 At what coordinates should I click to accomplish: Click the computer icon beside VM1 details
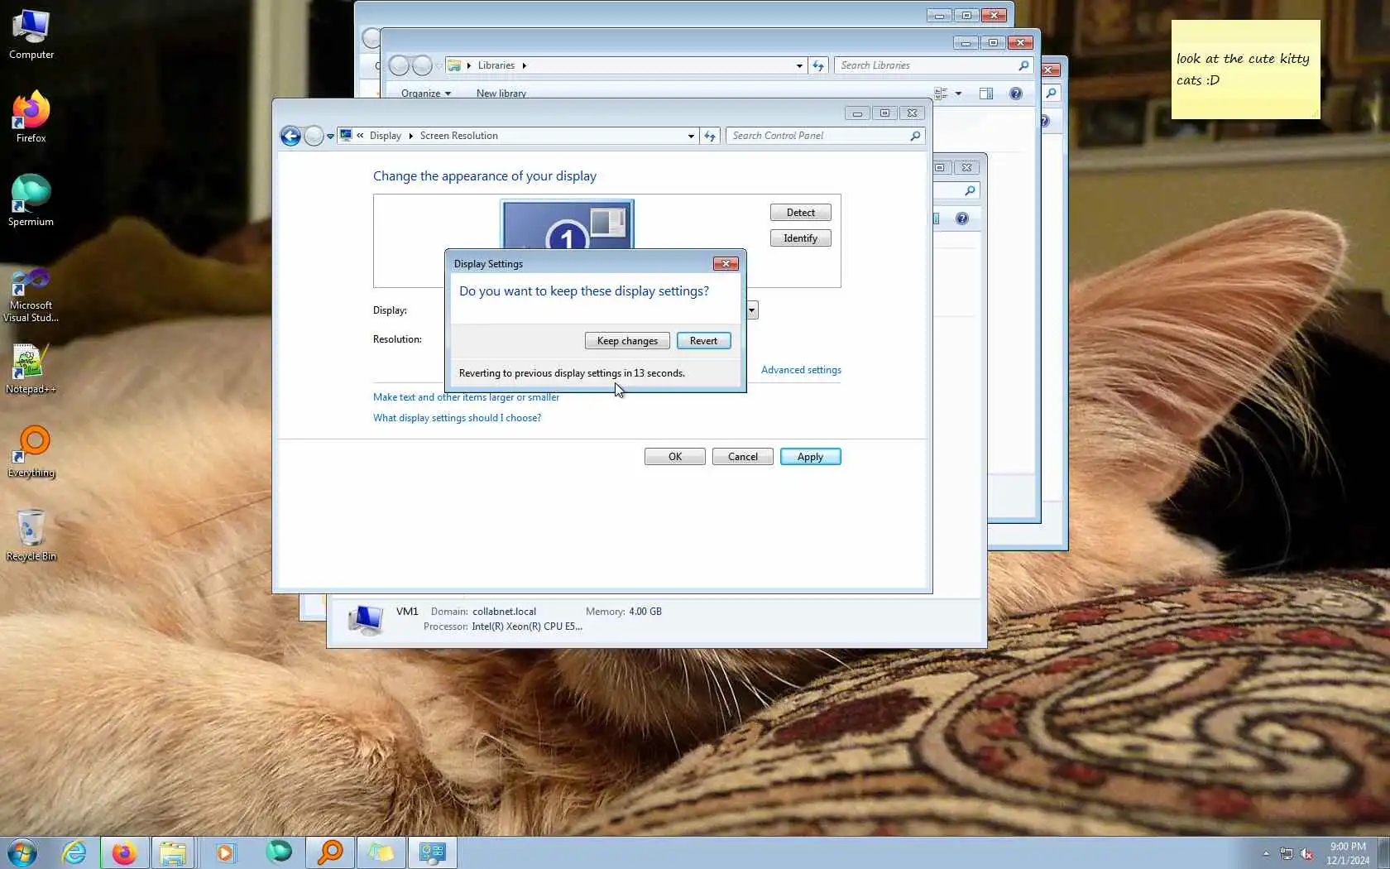pos(365,619)
